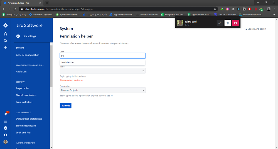Reload the page with refresh icon

point(15,9)
